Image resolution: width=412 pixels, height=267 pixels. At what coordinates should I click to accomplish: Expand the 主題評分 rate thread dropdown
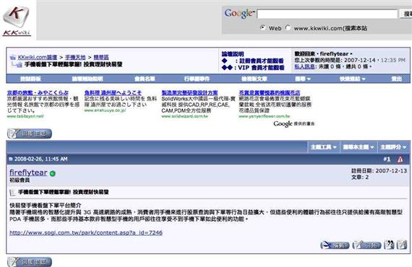click(x=393, y=147)
